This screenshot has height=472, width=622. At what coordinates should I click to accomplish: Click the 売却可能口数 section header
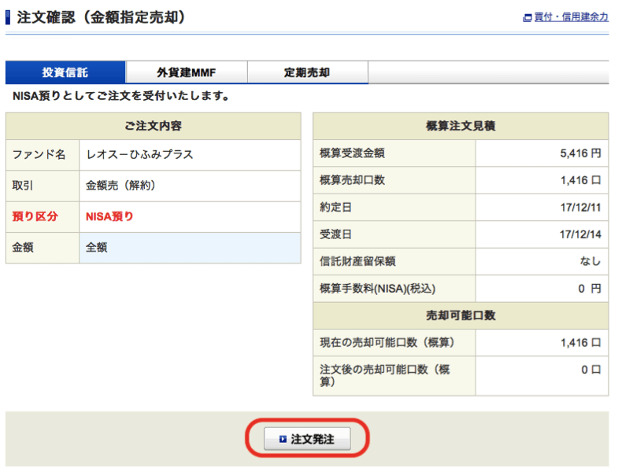click(461, 315)
